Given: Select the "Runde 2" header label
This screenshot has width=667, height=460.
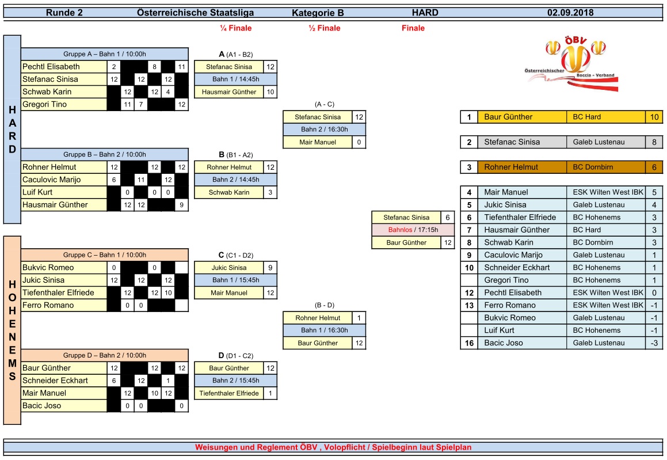Looking at the screenshot, I should [x=64, y=13].
